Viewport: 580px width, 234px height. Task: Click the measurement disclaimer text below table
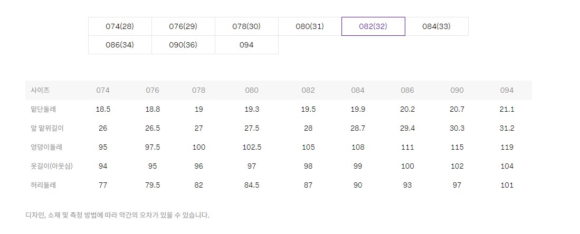point(117,215)
